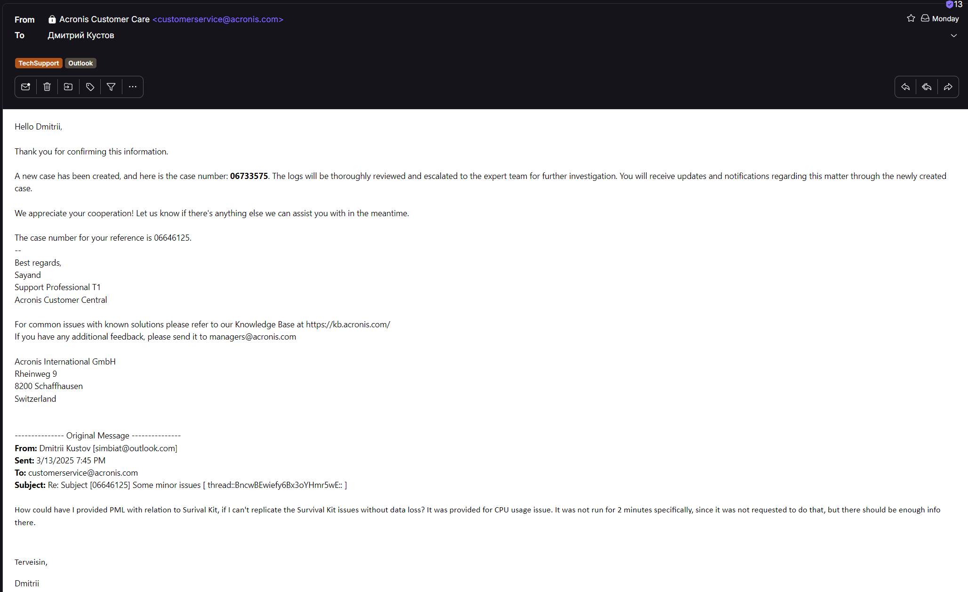The width and height of the screenshot is (968, 592).
Task: Click 'Switzerland' address line
Action: (35, 399)
